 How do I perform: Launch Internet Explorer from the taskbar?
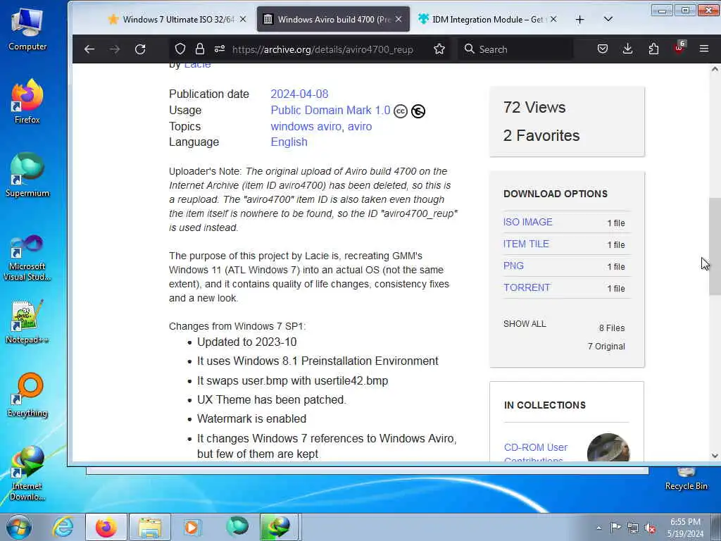[x=63, y=527]
